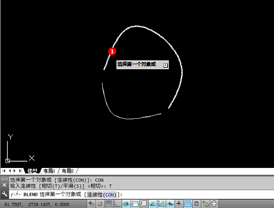Click the Polar Tracking icon
The height and width of the screenshot is (208, 274).
click(x=126, y=203)
